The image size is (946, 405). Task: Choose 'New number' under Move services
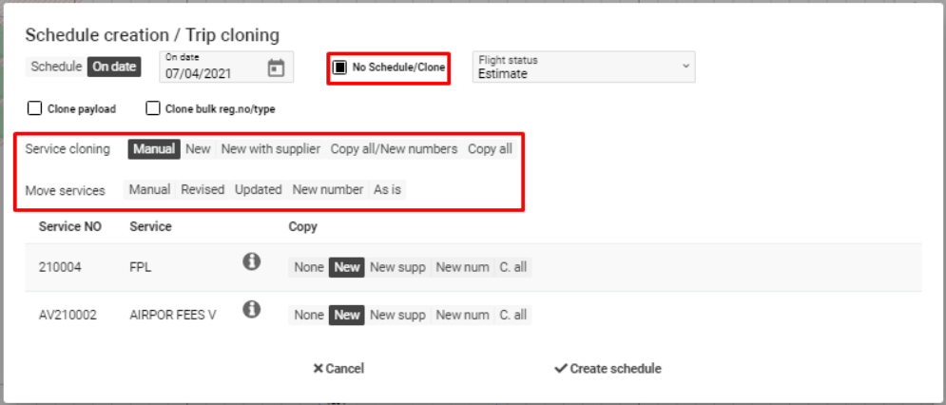[328, 189]
